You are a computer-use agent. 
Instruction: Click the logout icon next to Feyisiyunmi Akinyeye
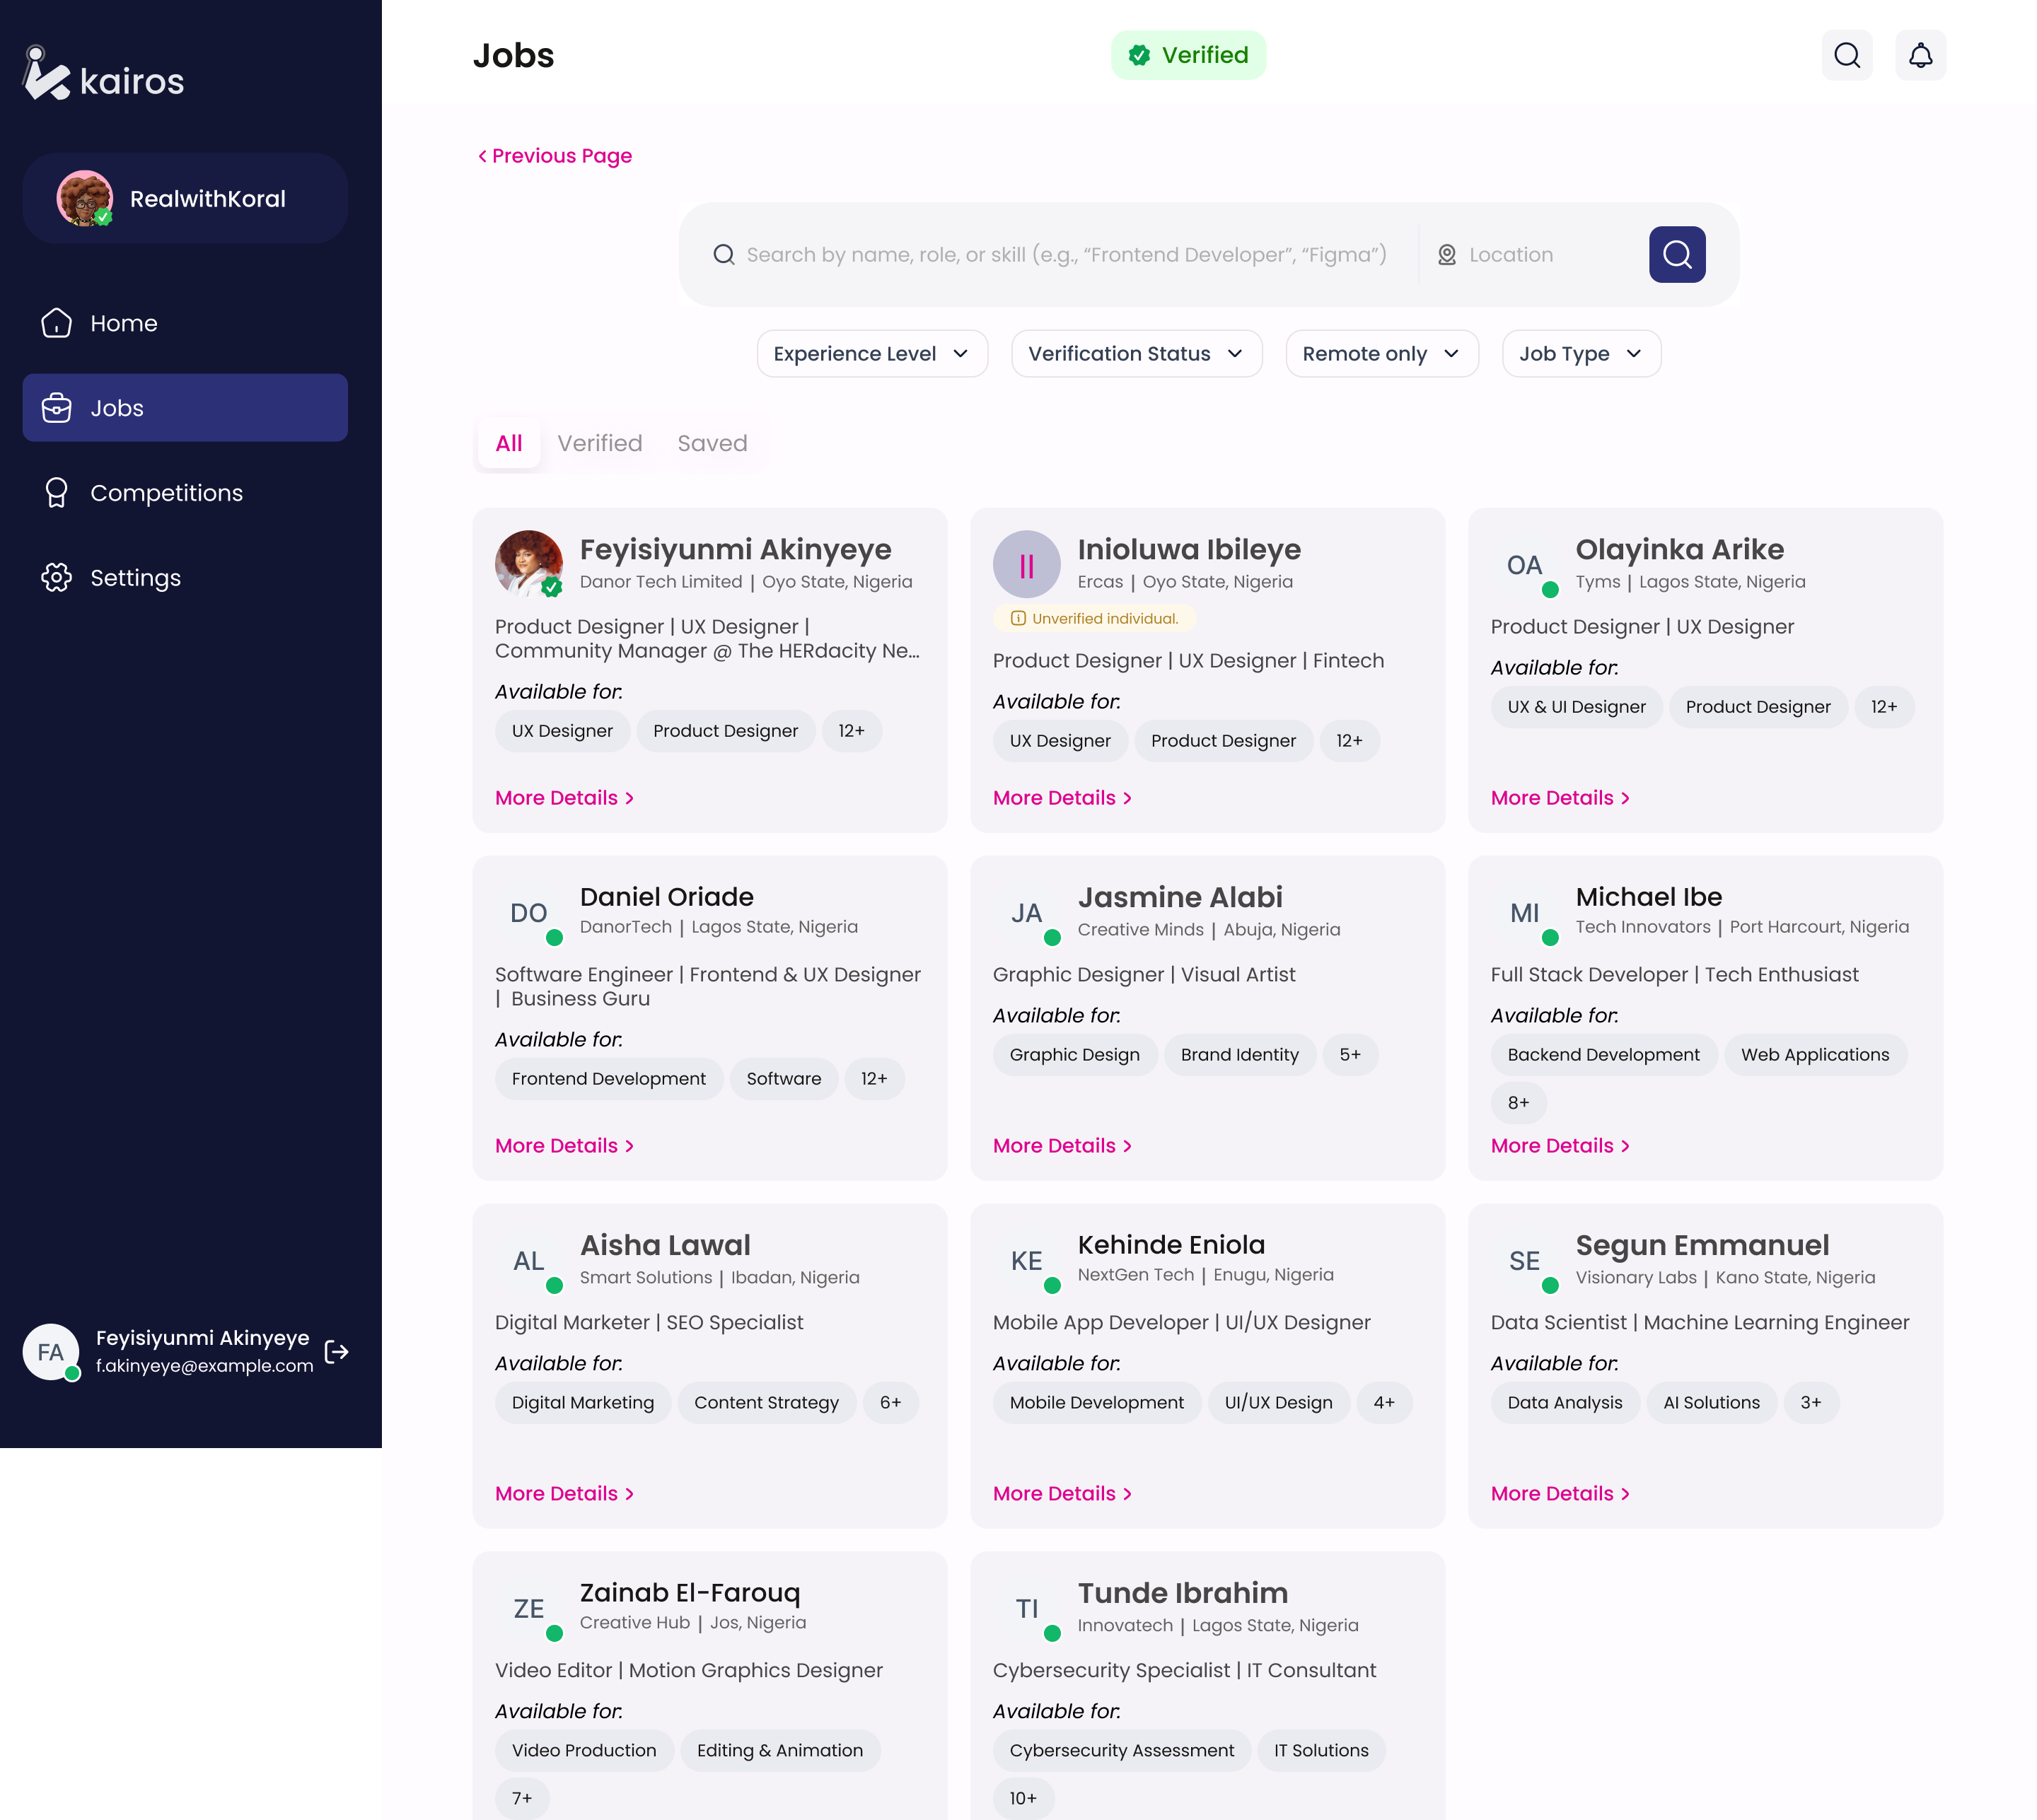tap(336, 1352)
